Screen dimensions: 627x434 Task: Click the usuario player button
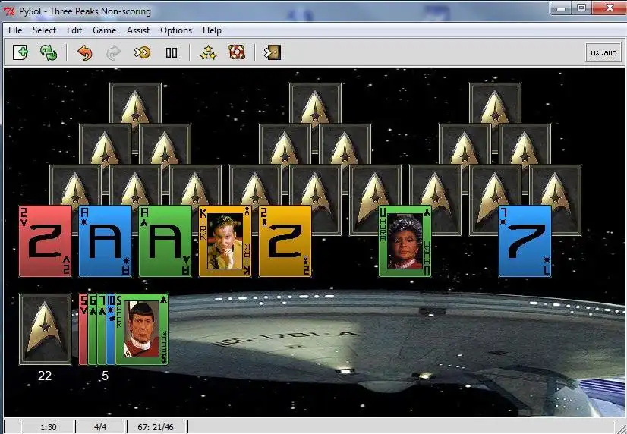(603, 52)
